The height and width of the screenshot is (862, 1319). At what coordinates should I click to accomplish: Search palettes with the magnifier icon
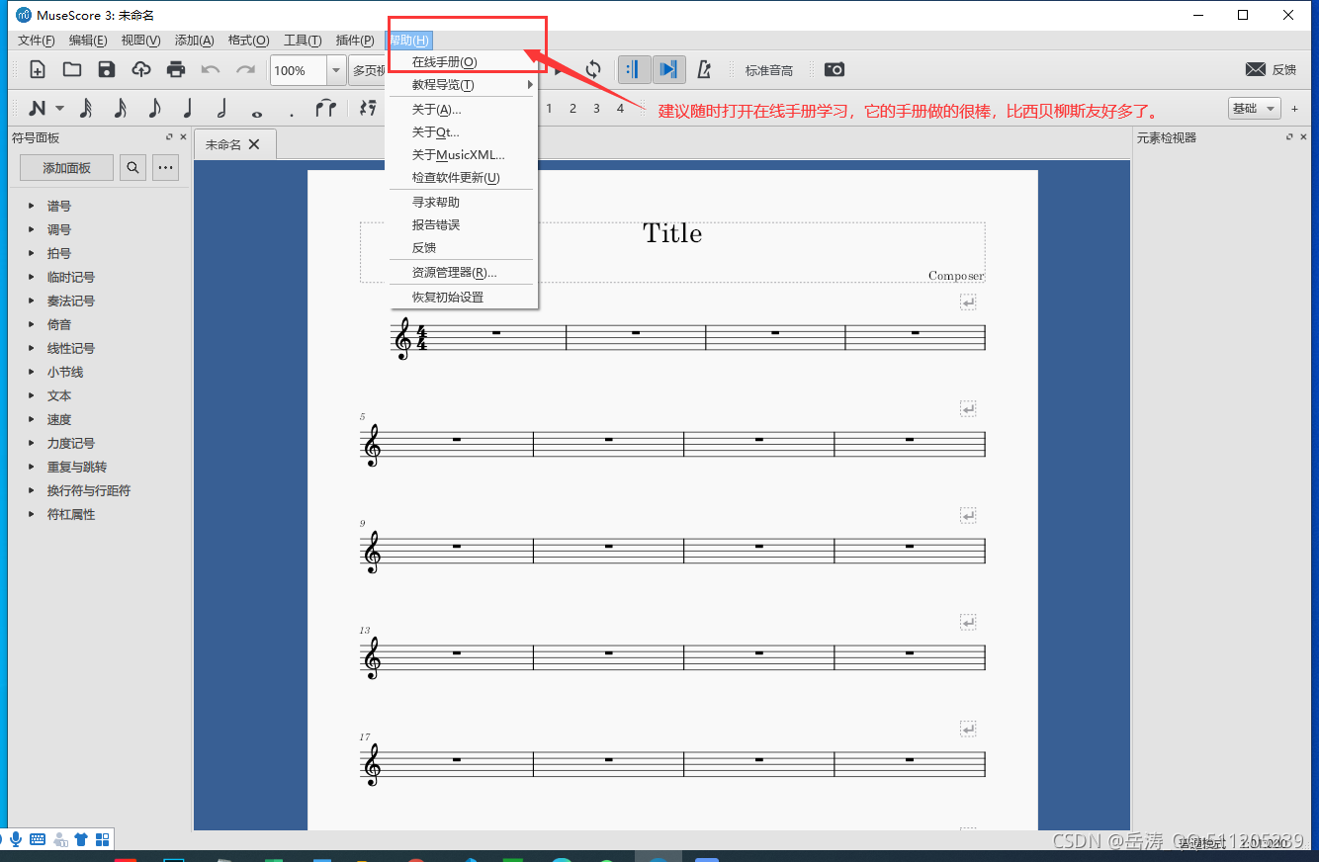click(132, 168)
